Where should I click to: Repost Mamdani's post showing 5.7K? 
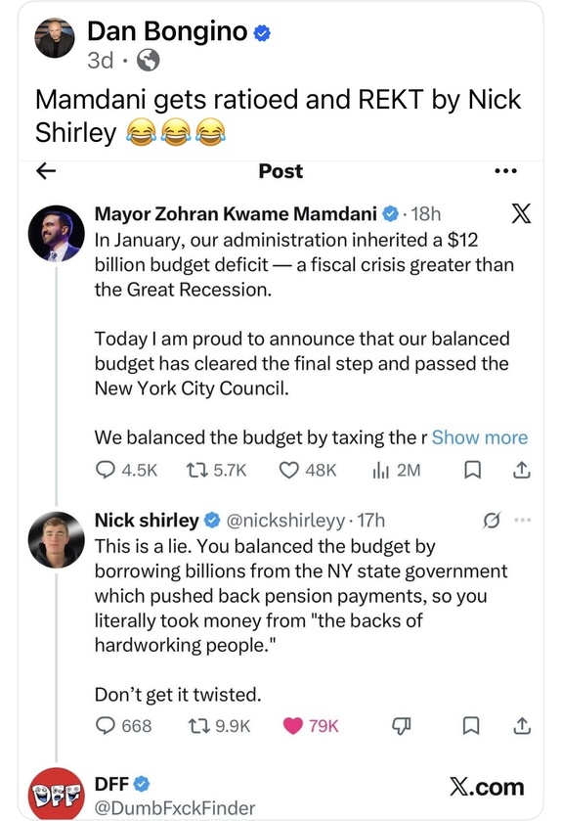click(217, 470)
